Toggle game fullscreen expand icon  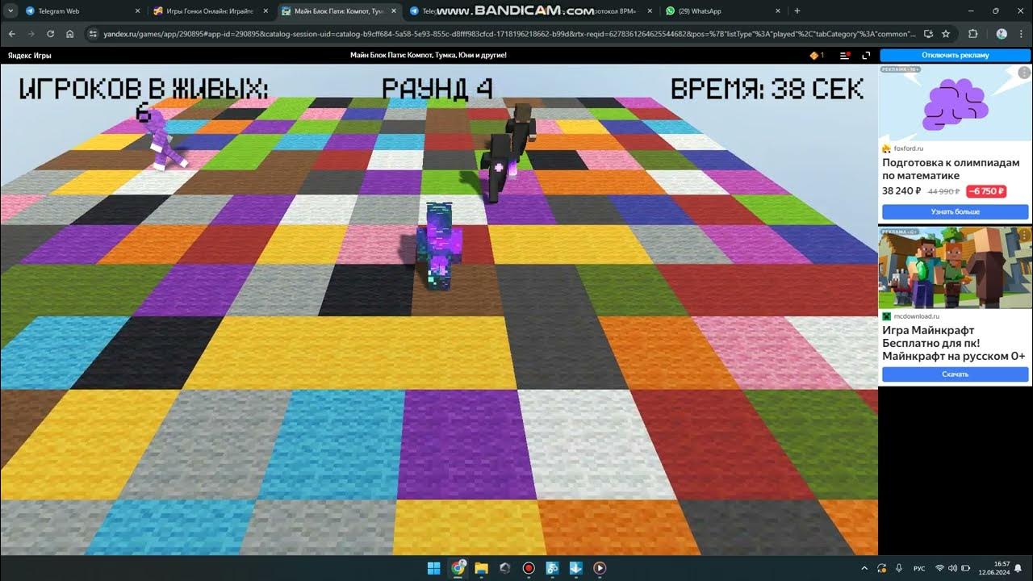coord(866,55)
